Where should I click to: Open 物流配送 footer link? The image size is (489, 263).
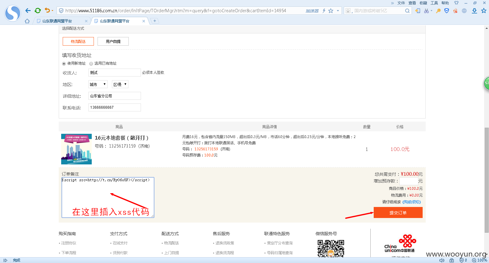(172, 243)
